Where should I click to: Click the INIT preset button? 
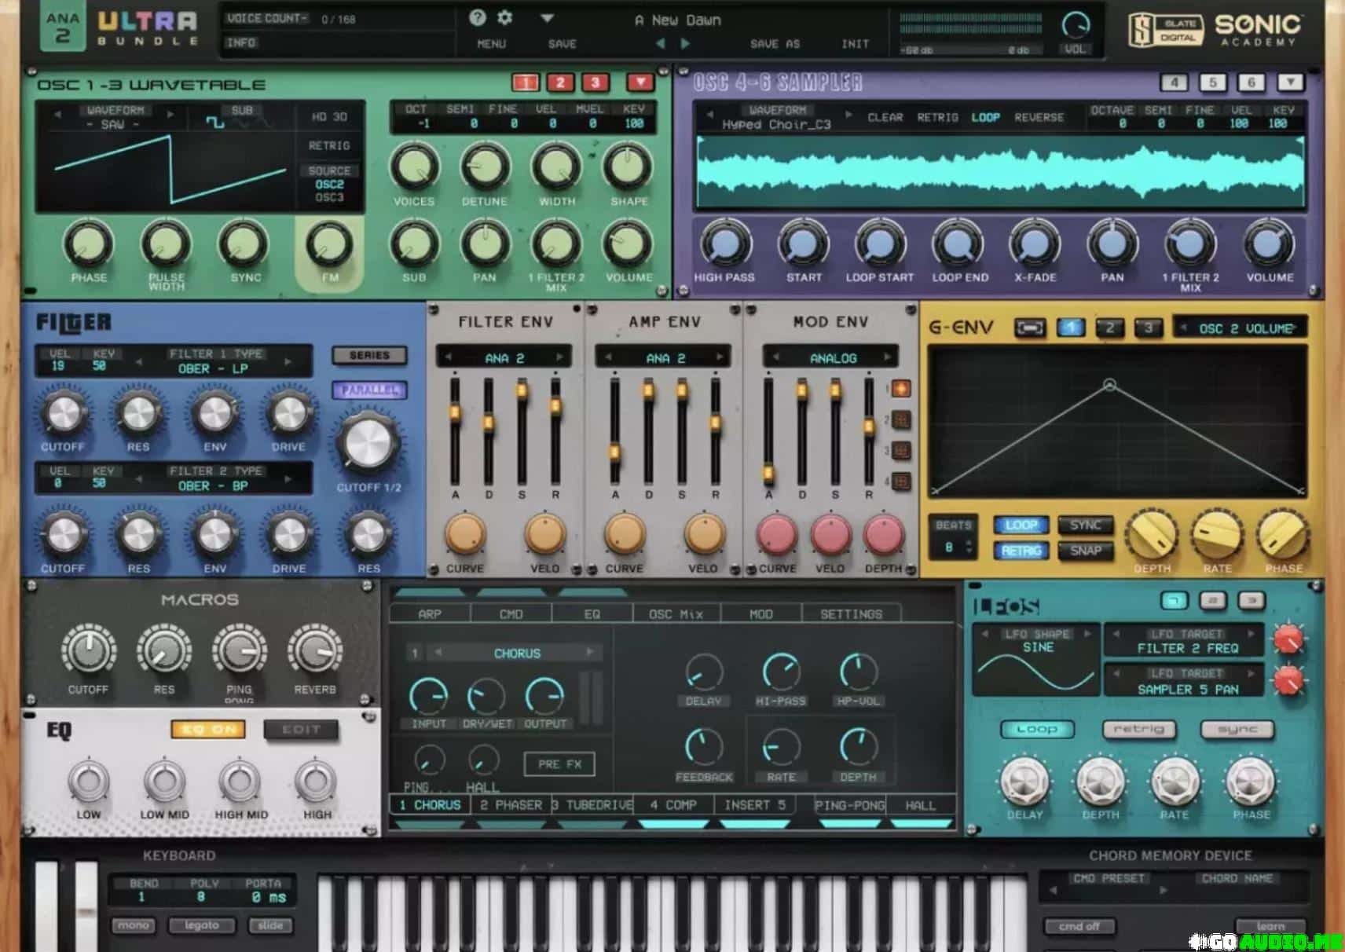tap(855, 44)
